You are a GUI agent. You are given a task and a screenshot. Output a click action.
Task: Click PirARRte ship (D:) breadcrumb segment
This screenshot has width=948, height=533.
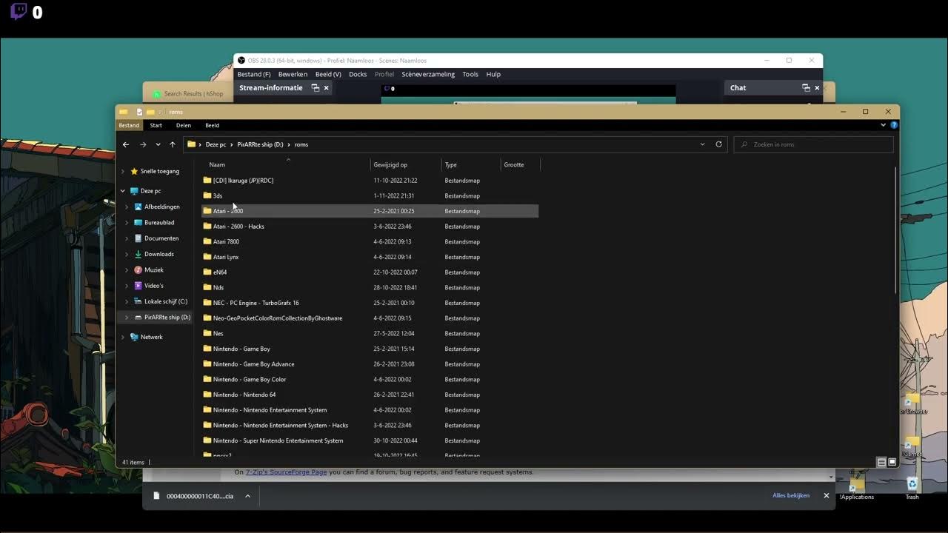click(x=260, y=144)
